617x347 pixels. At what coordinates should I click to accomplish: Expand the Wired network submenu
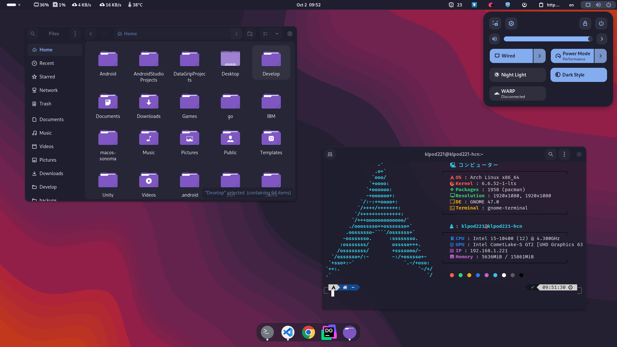coord(540,56)
